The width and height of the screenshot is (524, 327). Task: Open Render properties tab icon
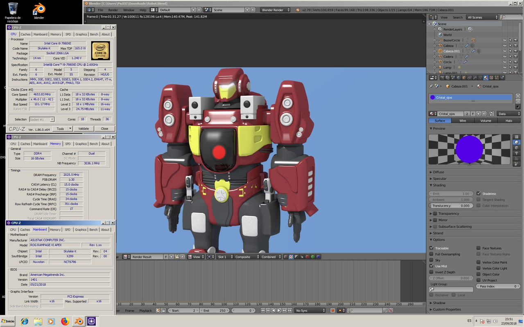pyautogui.click(x=442, y=78)
